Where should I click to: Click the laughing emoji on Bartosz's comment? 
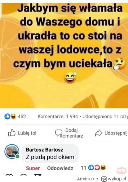[103, 168]
